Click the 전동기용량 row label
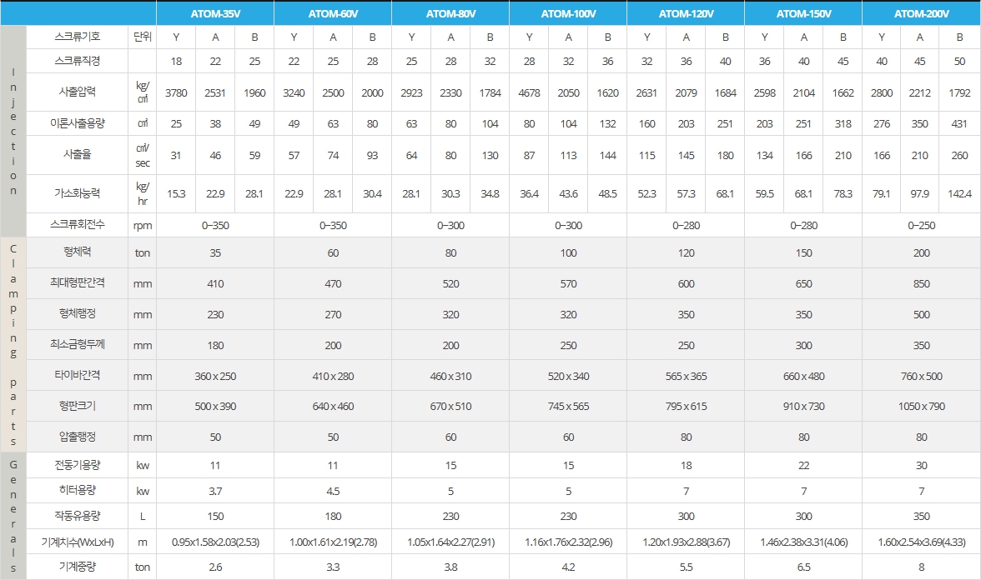This screenshot has width=981, height=580. 78,465
